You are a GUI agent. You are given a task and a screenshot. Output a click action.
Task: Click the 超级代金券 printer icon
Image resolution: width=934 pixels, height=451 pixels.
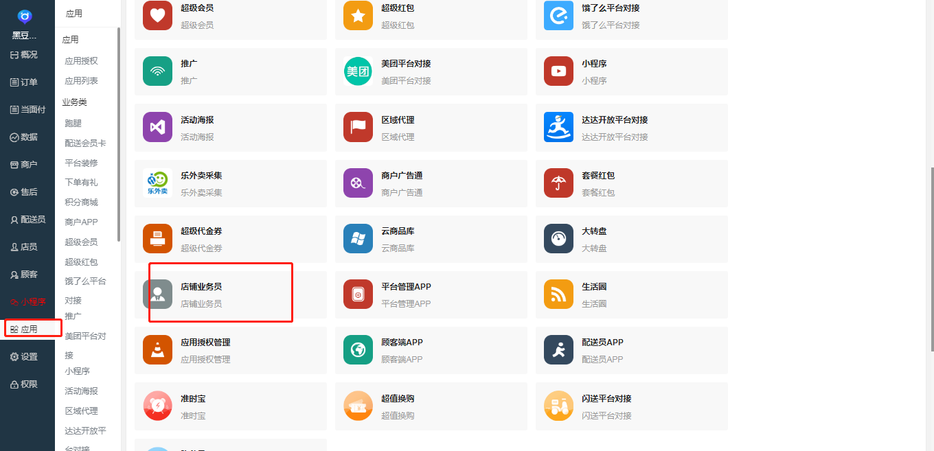click(x=157, y=239)
